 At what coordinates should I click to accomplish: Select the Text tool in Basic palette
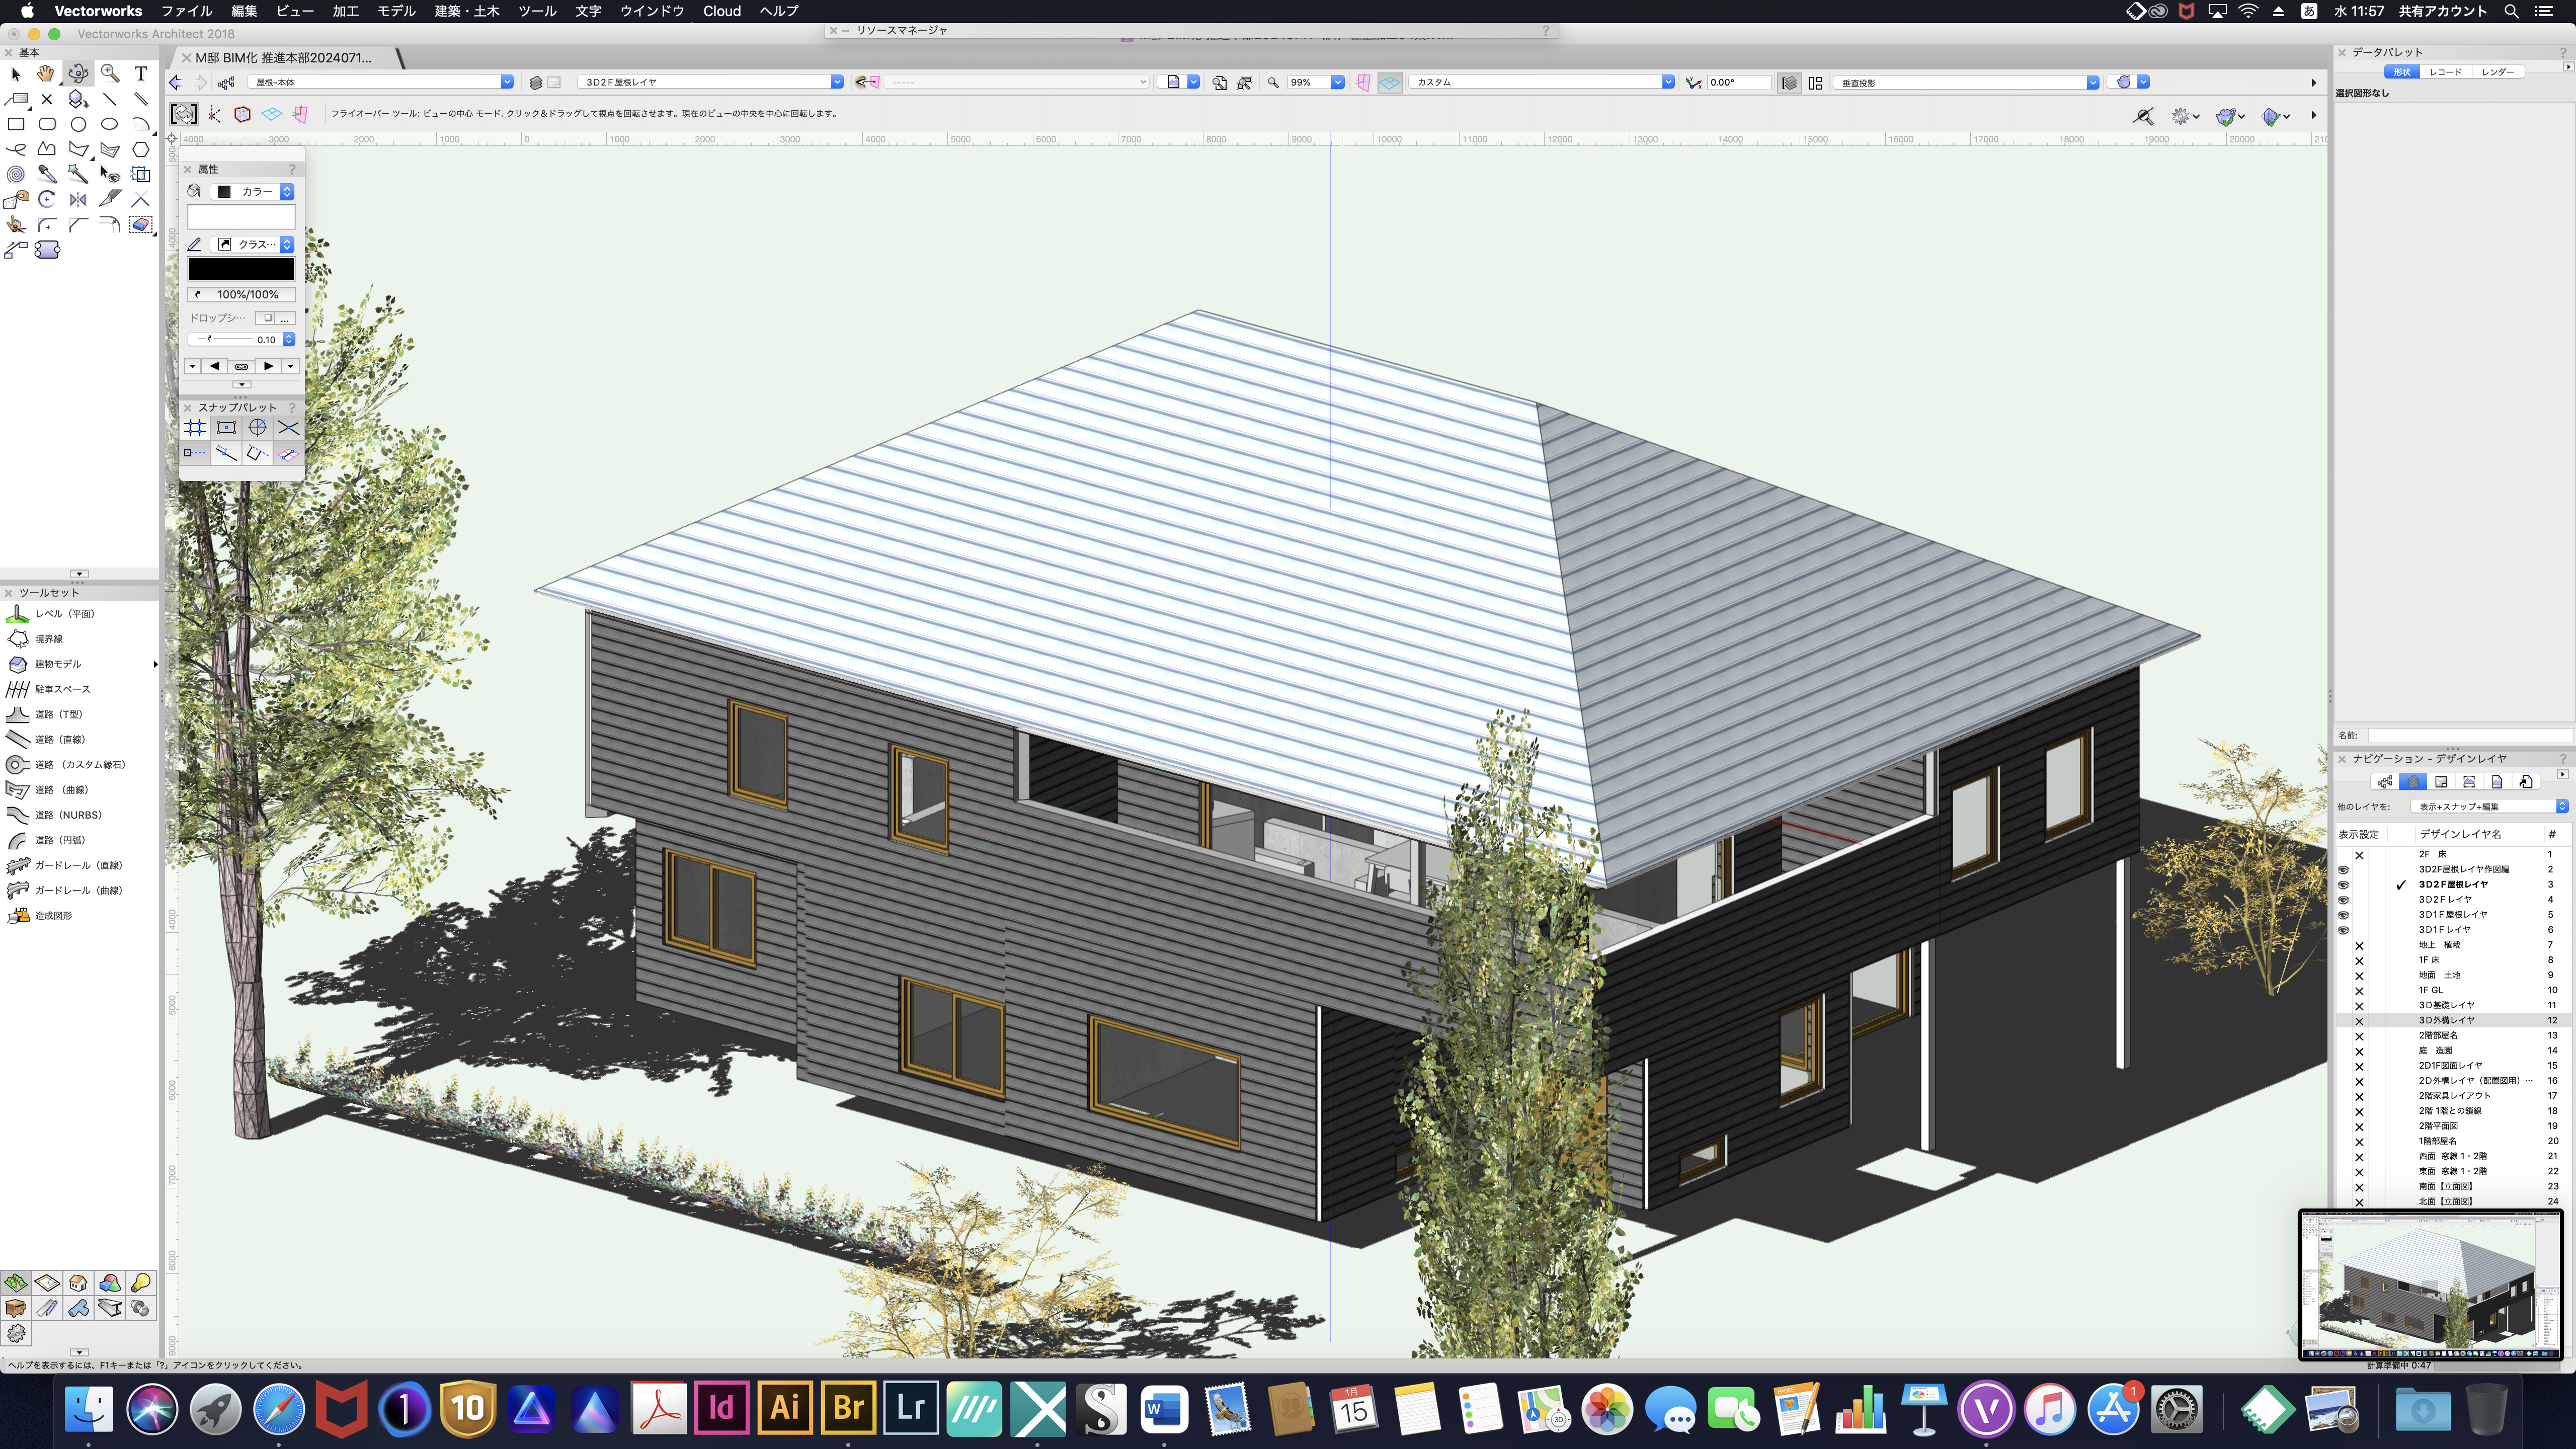[x=141, y=74]
